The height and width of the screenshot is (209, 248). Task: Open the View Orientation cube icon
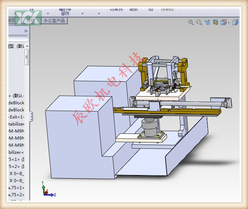pos(224,22)
